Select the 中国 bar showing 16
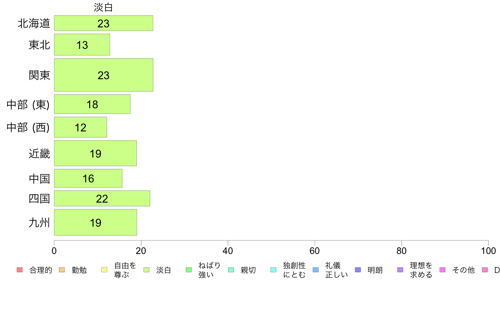 88,178
